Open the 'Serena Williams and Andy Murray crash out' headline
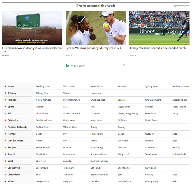 coord(94,50)
